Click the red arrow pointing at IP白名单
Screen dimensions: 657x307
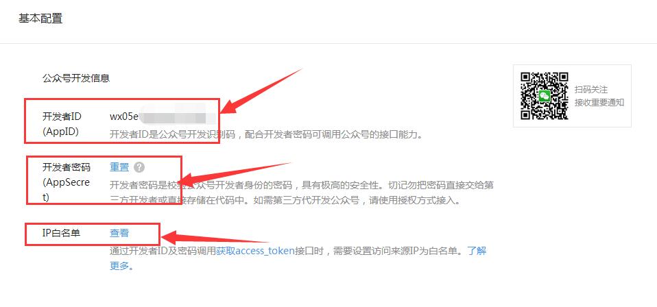click(x=214, y=238)
